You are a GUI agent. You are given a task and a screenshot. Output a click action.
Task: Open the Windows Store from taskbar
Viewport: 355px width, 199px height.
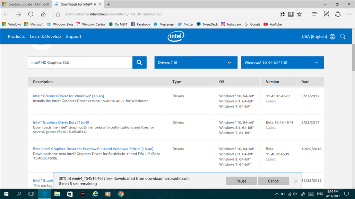click(x=70, y=194)
